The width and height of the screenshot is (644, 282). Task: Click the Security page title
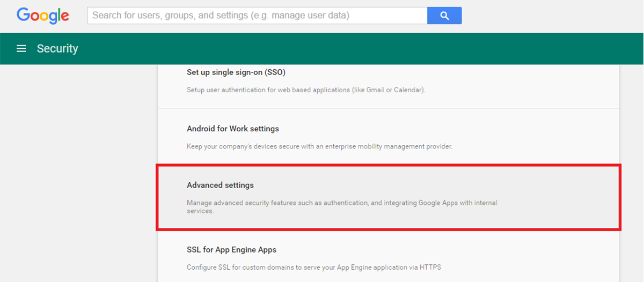[57, 49]
